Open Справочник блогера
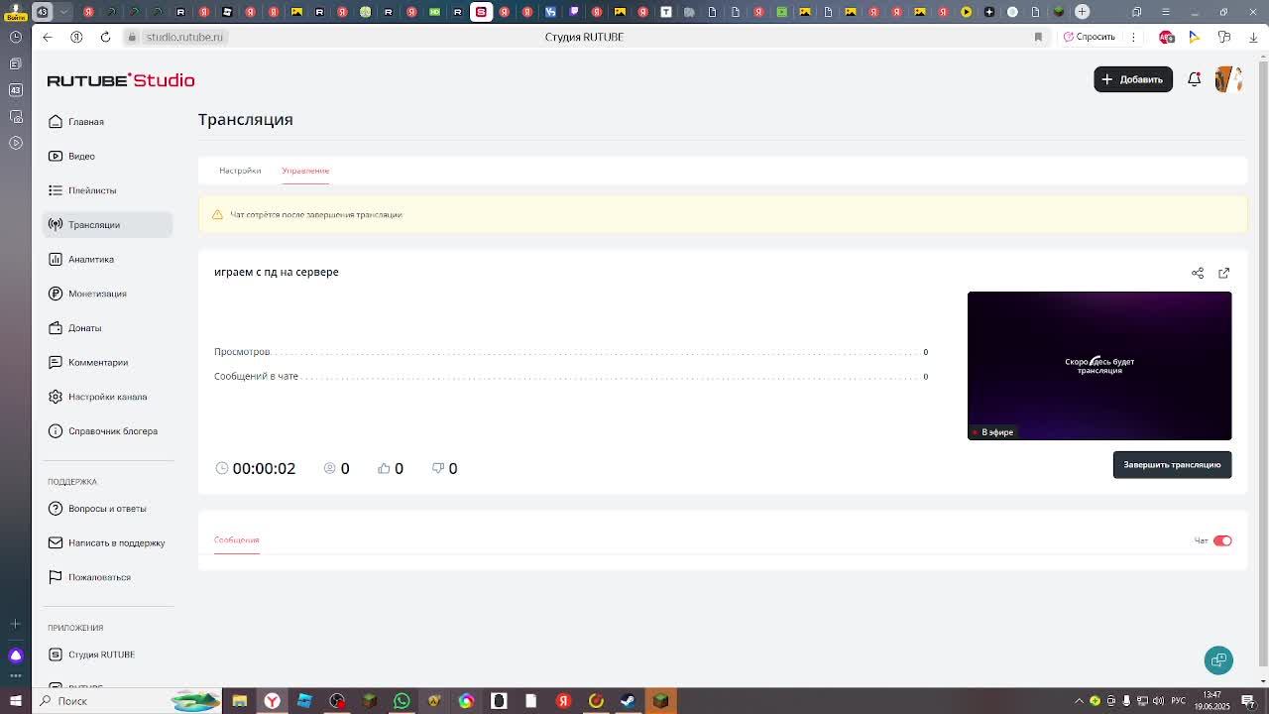The image size is (1269, 714). coord(107,431)
